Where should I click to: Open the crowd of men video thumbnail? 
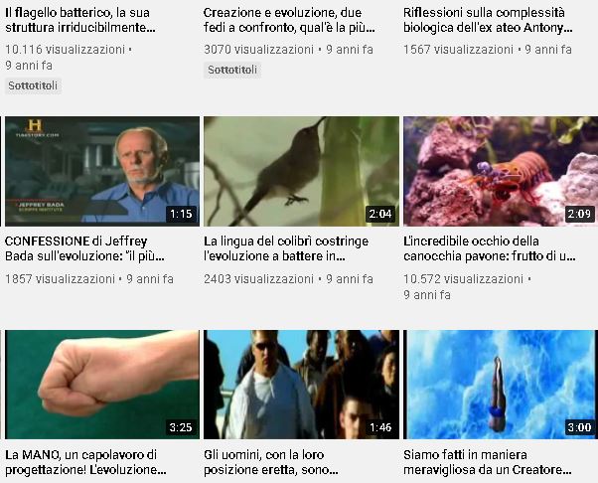click(x=301, y=385)
